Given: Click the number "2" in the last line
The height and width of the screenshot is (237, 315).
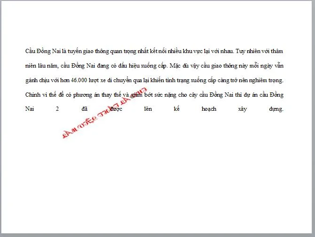Looking at the screenshot, I should coord(57,109).
